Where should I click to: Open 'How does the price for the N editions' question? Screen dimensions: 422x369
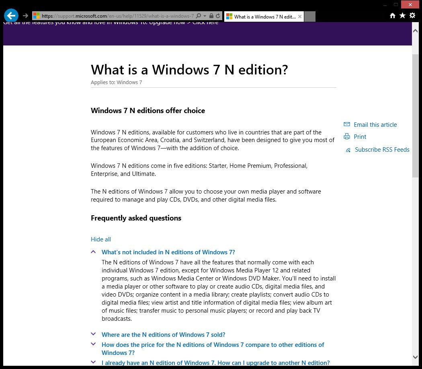pyautogui.click(x=213, y=349)
